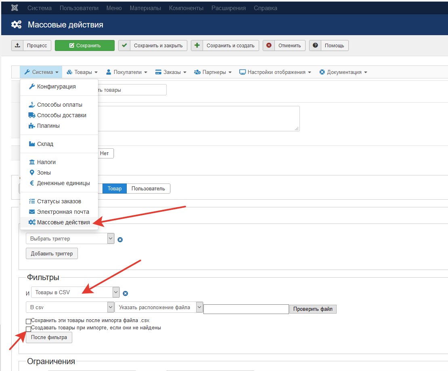Image resolution: width=448 pixels, height=371 pixels.
Task: Select the Пользователь toggle option
Action: pos(148,188)
